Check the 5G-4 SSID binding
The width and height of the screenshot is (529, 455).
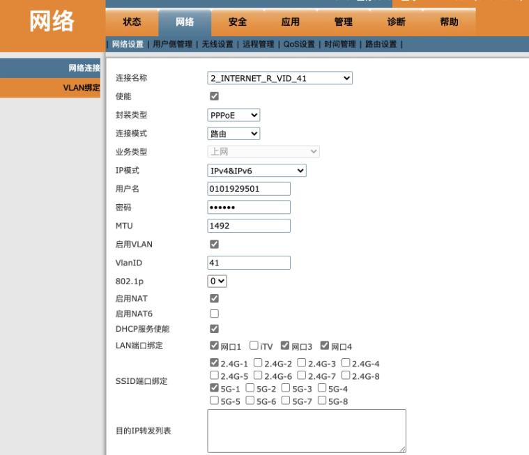tap(322, 388)
